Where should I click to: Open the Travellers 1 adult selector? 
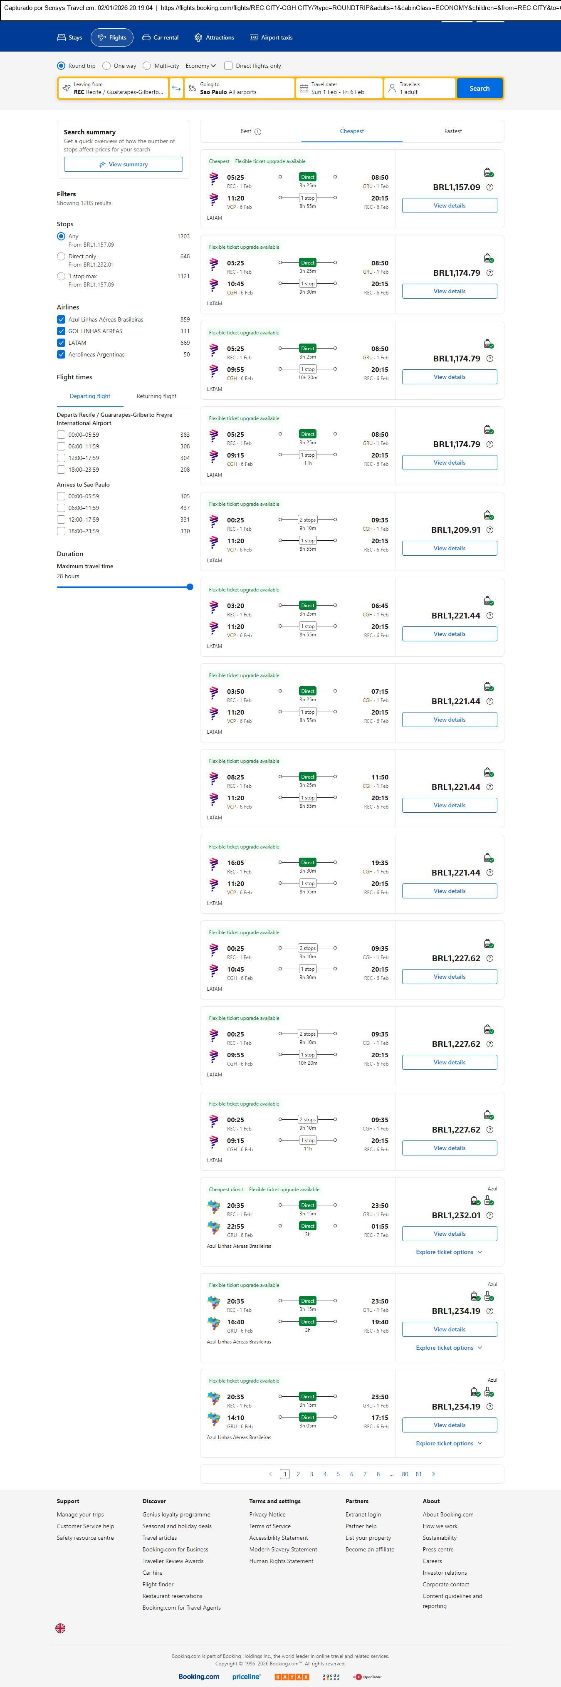[x=420, y=89]
